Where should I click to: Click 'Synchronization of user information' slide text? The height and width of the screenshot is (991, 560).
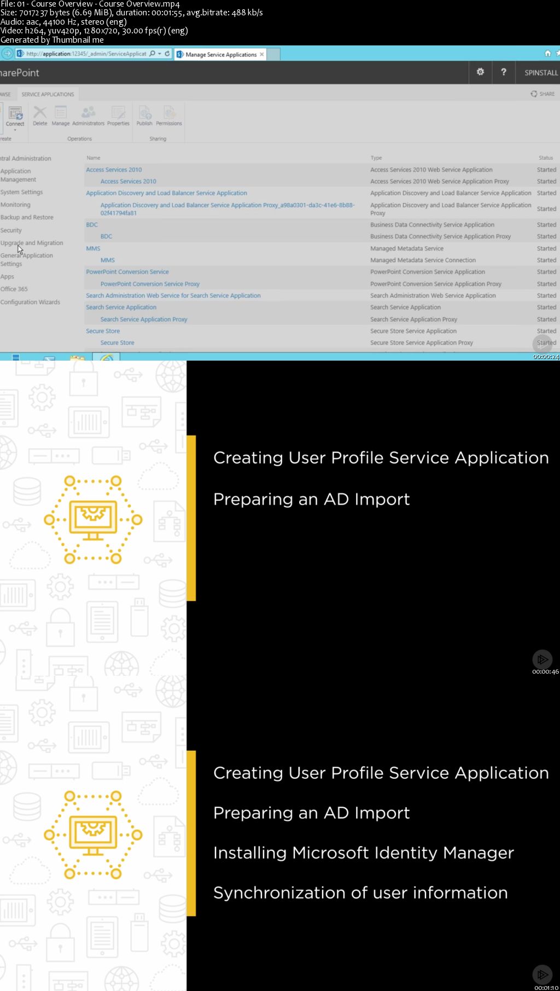360,893
